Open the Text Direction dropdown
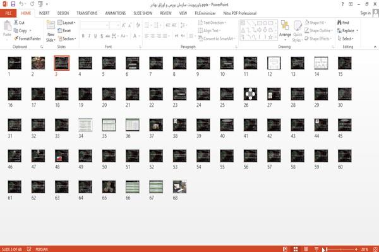Screen dimensions: 379x252 (212, 23)
